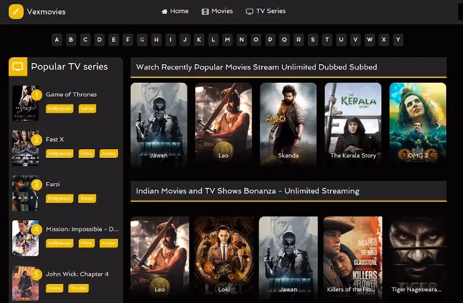Open John Wick: Chapter 4 title link

click(x=77, y=274)
